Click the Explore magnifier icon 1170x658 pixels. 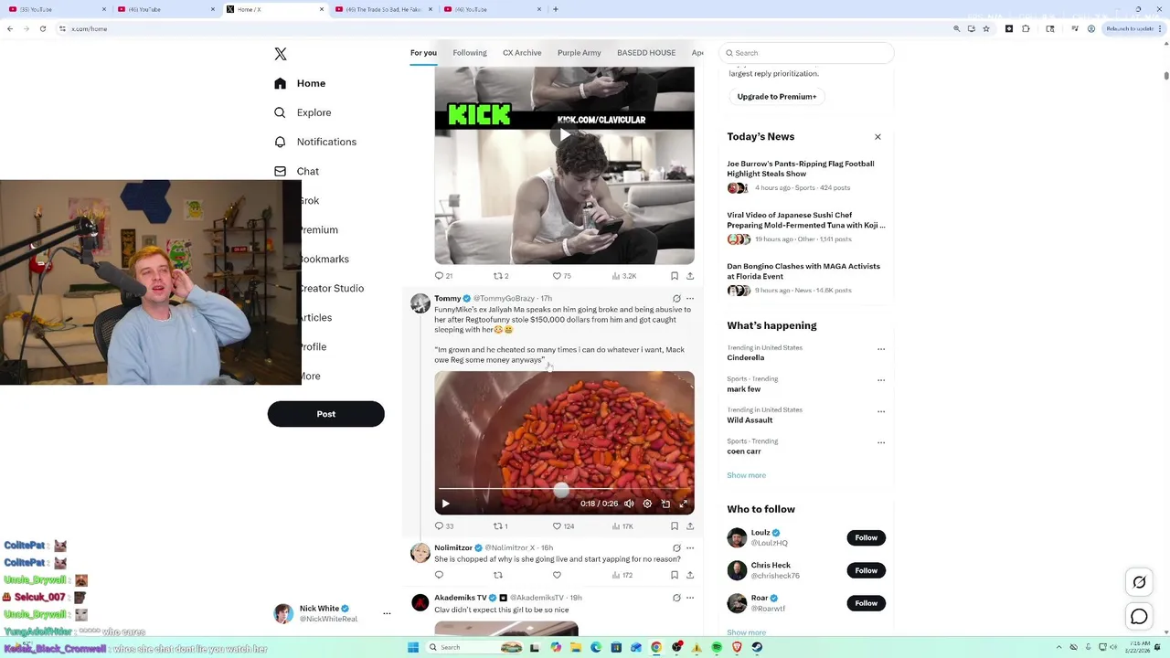[280, 112]
